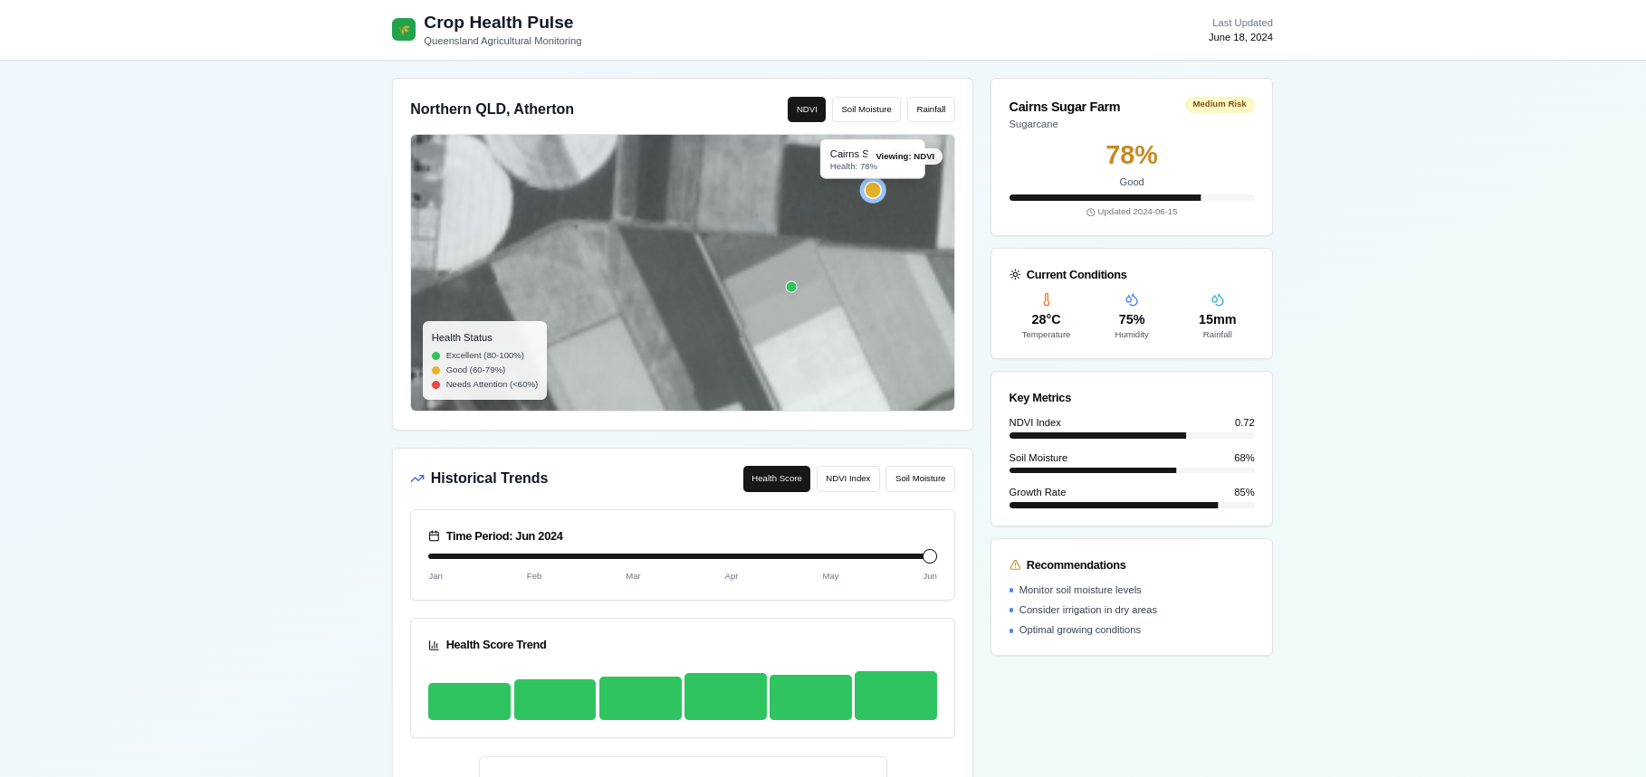Image resolution: width=1646 pixels, height=777 pixels.
Task: Click the droplets icon above 15mm Rainfall
Action: [x=1218, y=299]
